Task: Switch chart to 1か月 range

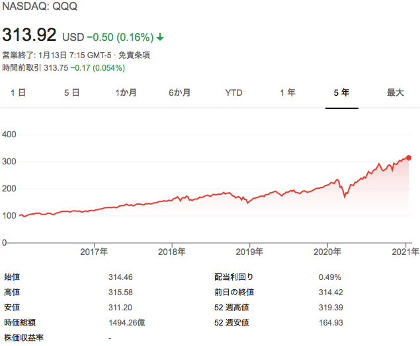Action: pyautogui.click(x=126, y=93)
